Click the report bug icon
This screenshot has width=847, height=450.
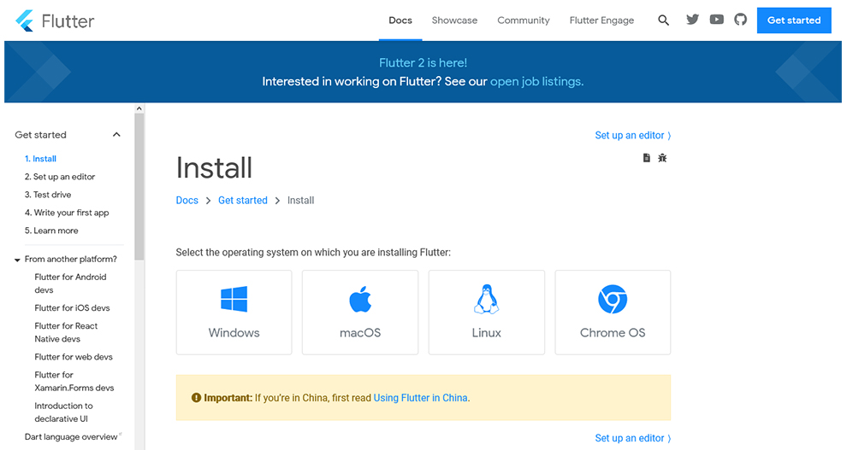[662, 158]
